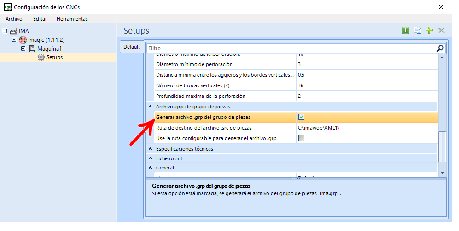Select Imagic (1.11.2) tree entry
Screen dimensions: 459x231
(x=46, y=39)
